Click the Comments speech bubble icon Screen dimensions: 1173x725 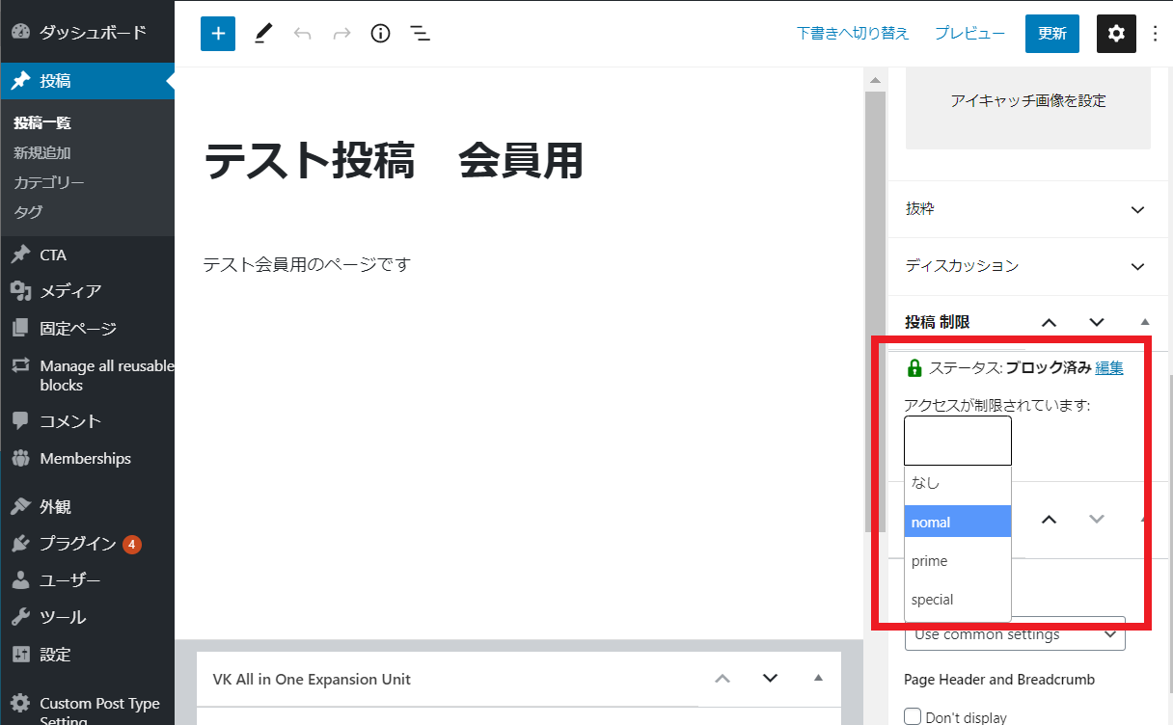click(20, 421)
